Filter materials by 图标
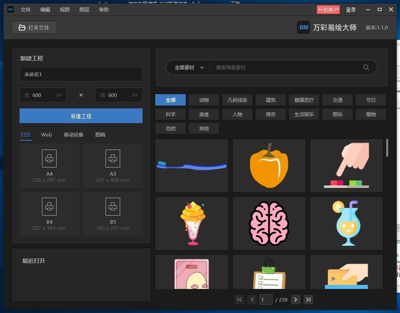Viewport: 400px width, 313px height. [x=338, y=114]
